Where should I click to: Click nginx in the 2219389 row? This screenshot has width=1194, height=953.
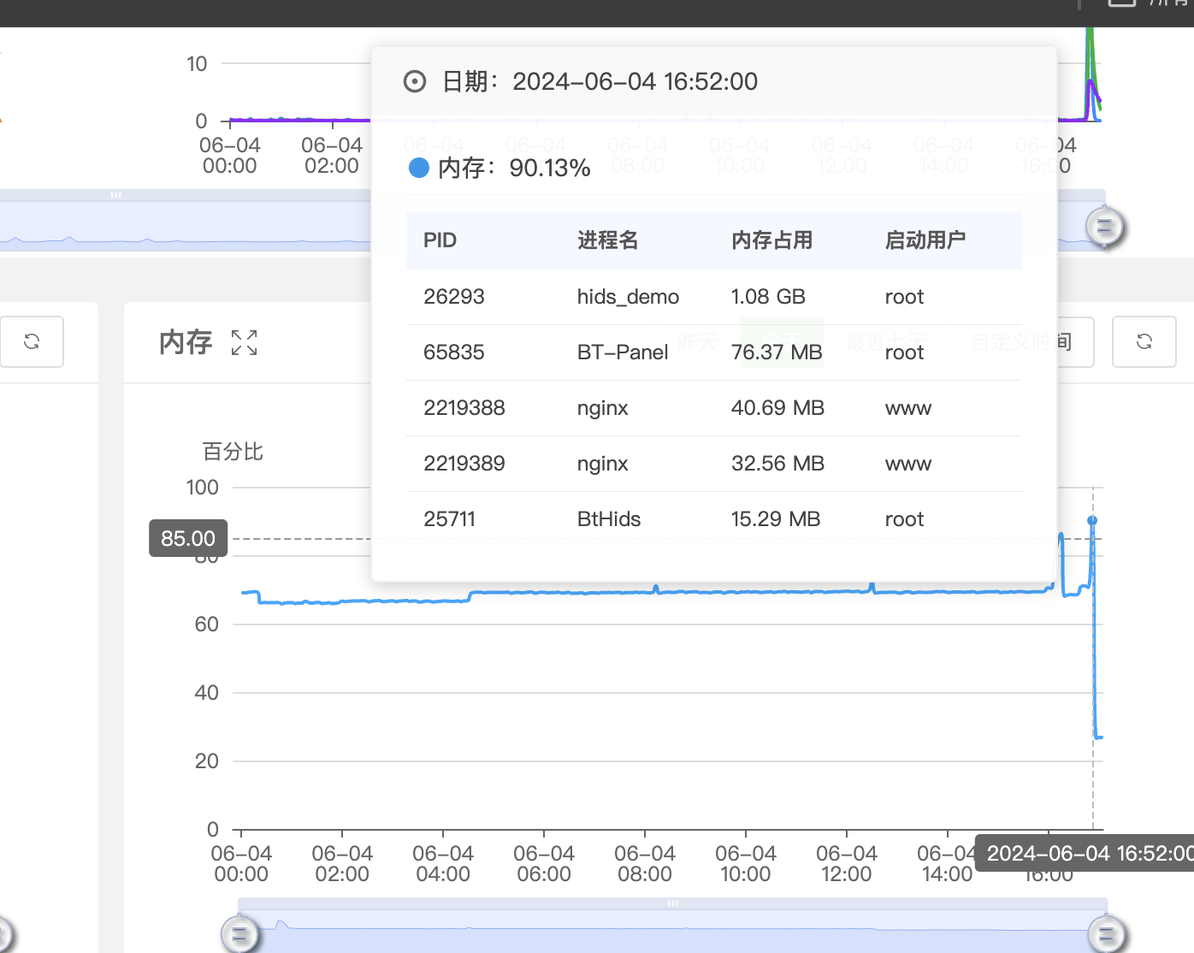coord(603,464)
